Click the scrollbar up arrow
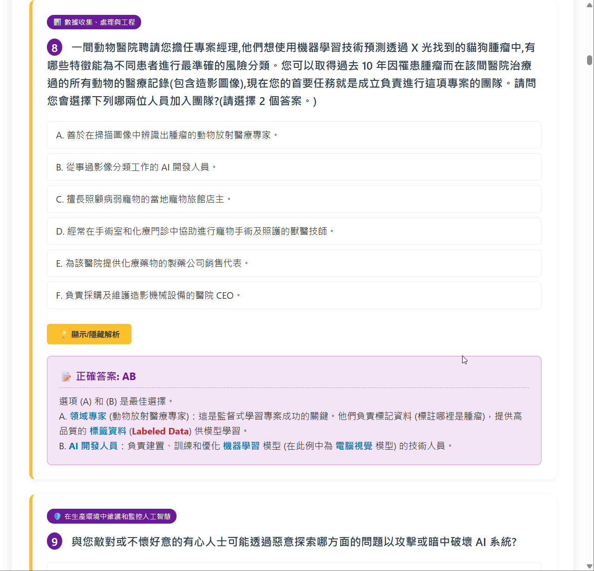This screenshot has height=571, width=594. click(589, 4)
